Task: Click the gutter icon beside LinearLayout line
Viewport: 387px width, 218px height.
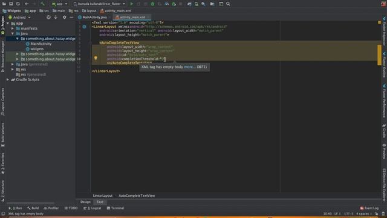Action: pyautogui.click(x=85, y=27)
